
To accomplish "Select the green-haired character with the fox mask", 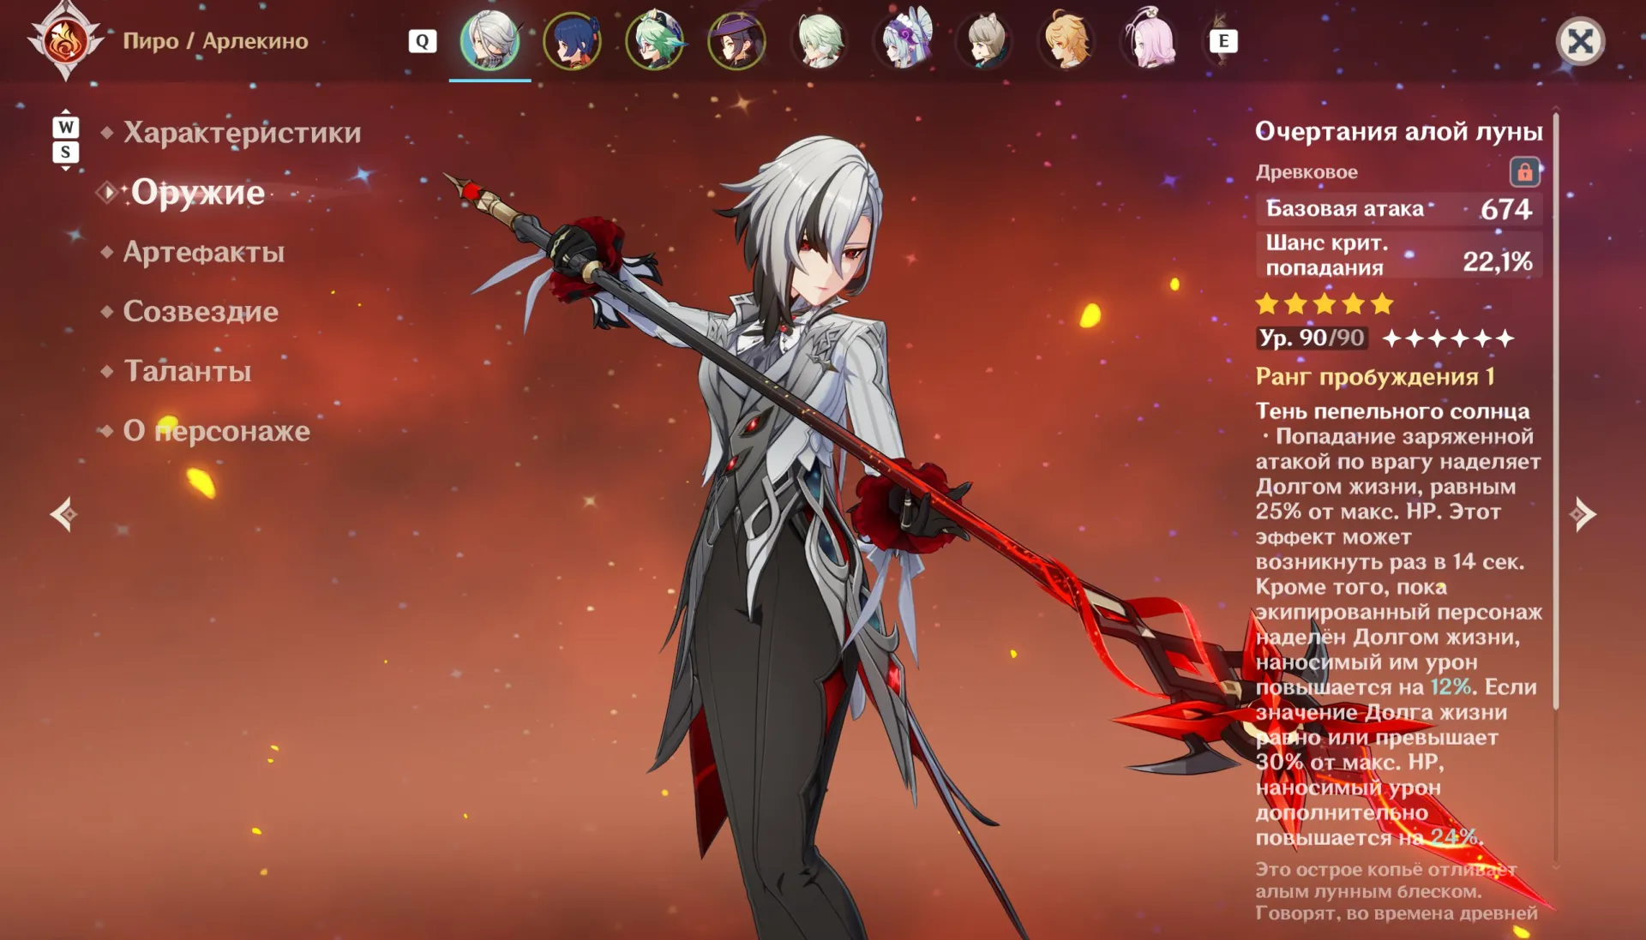I will (654, 40).
